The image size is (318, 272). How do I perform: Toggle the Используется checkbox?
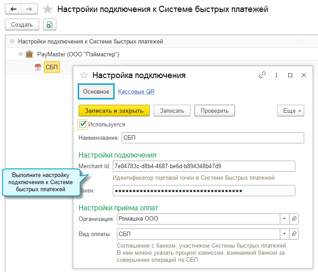83,124
